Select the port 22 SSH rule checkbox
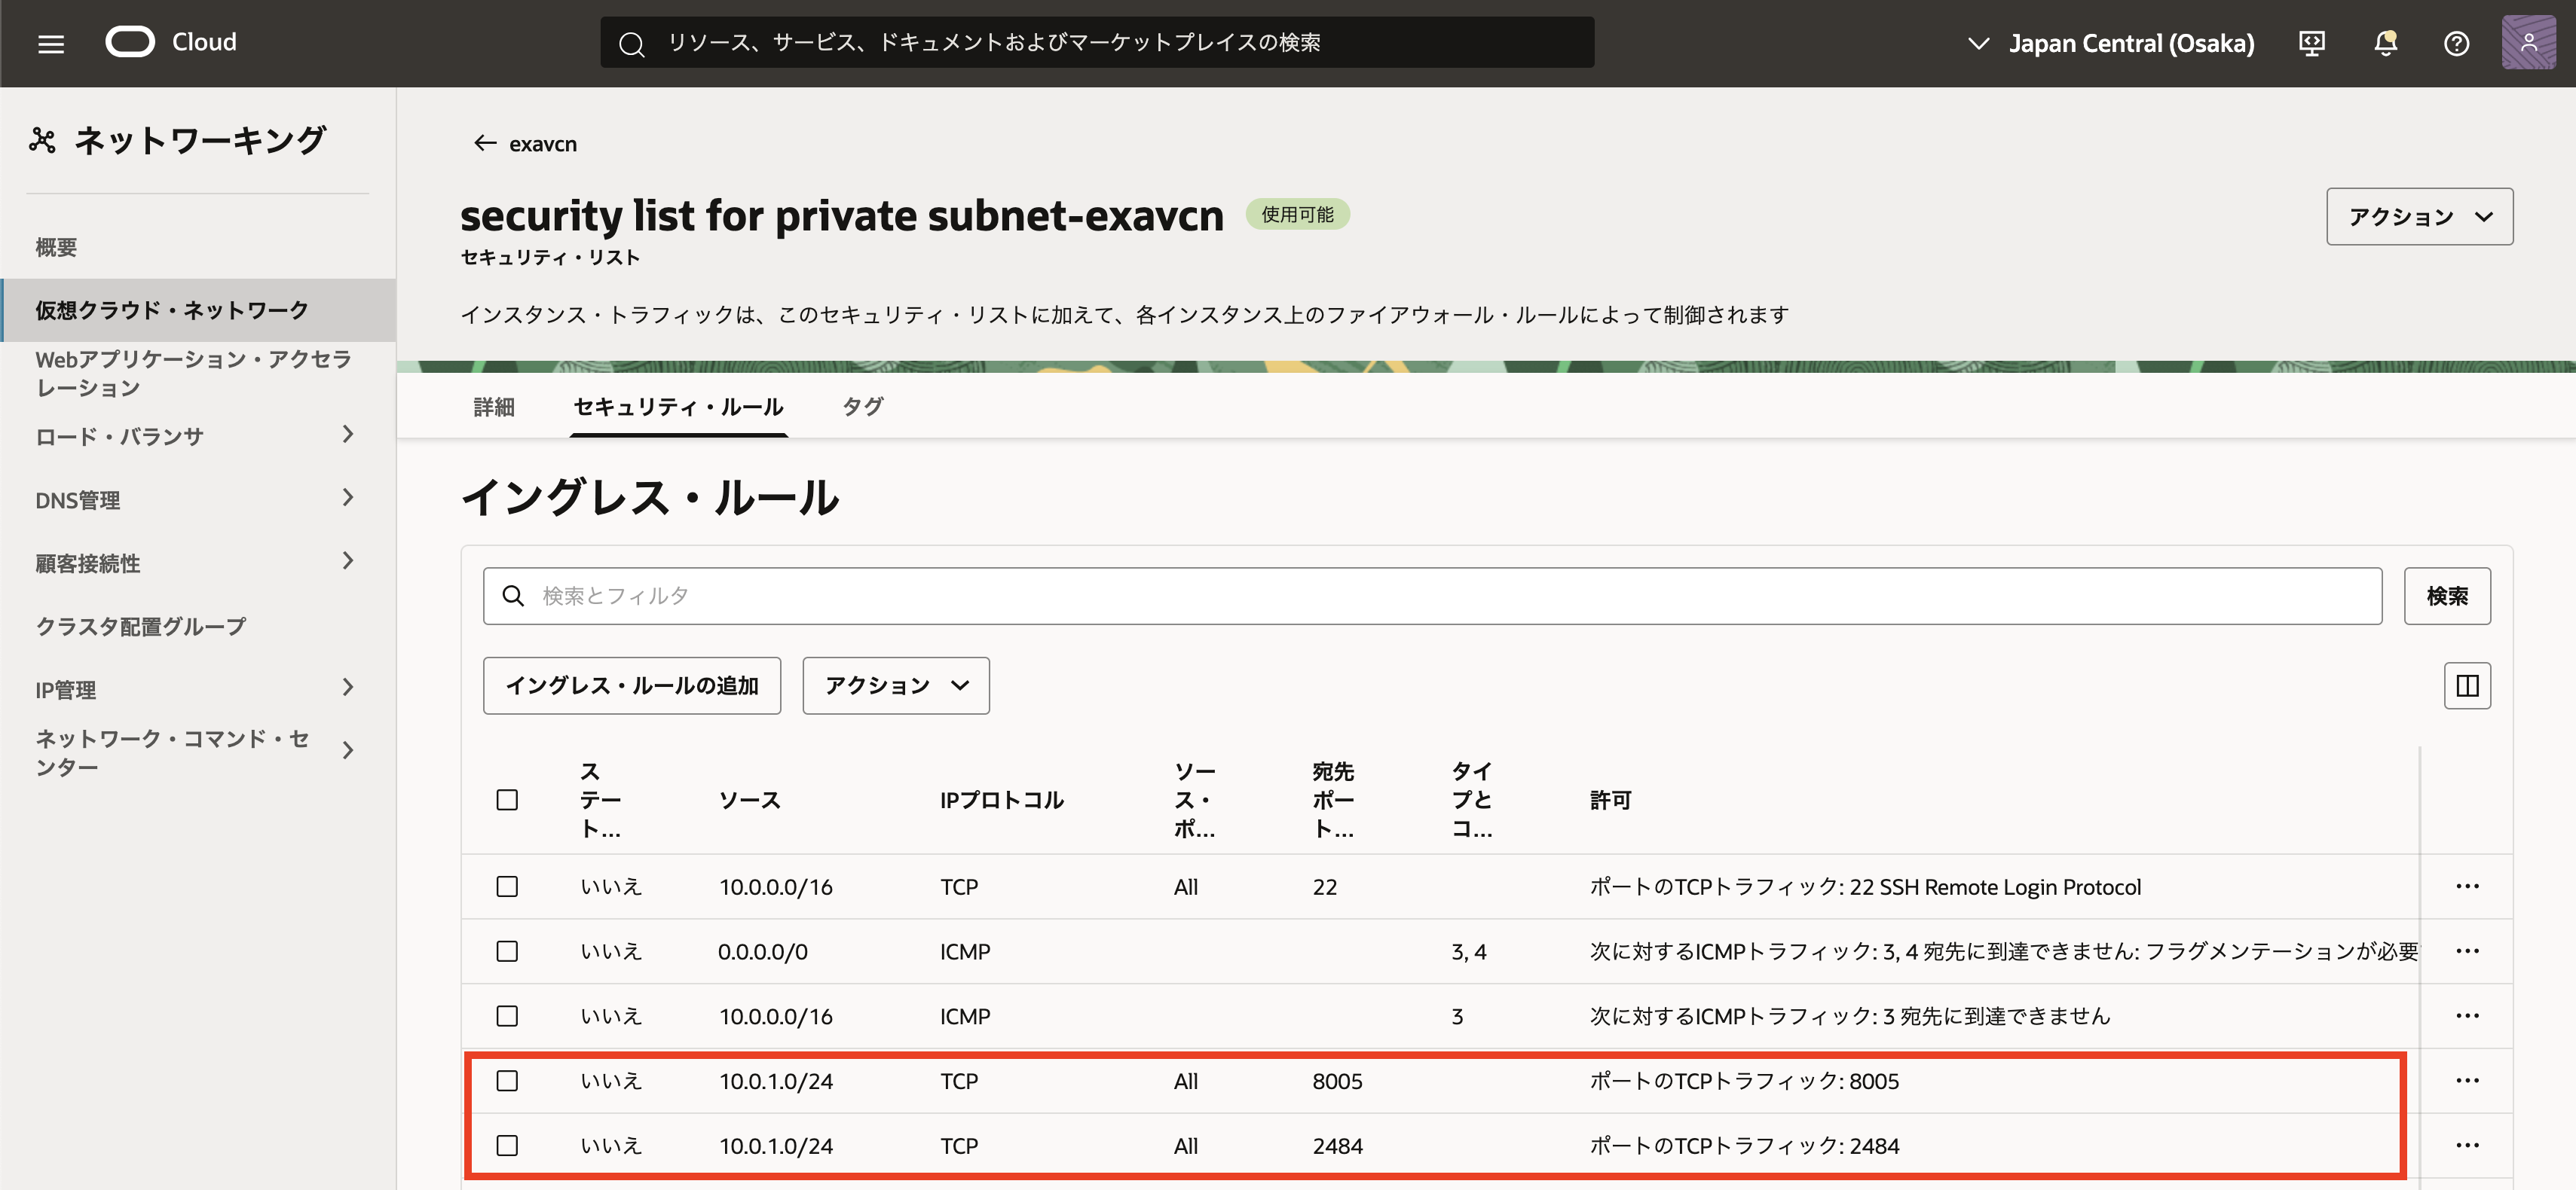Viewport: 2576px width, 1190px height. [x=507, y=886]
